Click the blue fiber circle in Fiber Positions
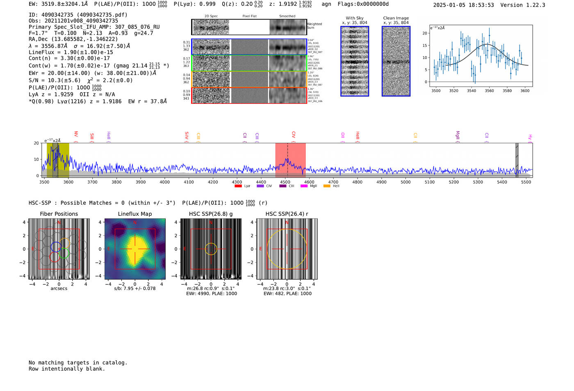 [x=56, y=247]
